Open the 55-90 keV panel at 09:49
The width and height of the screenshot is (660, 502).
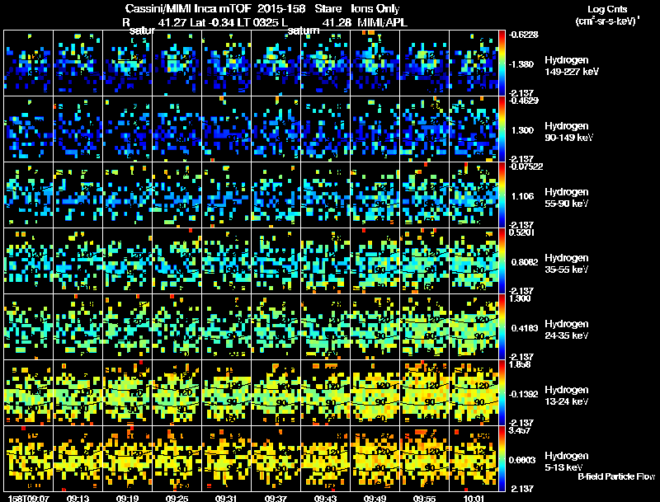click(x=375, y=195)
